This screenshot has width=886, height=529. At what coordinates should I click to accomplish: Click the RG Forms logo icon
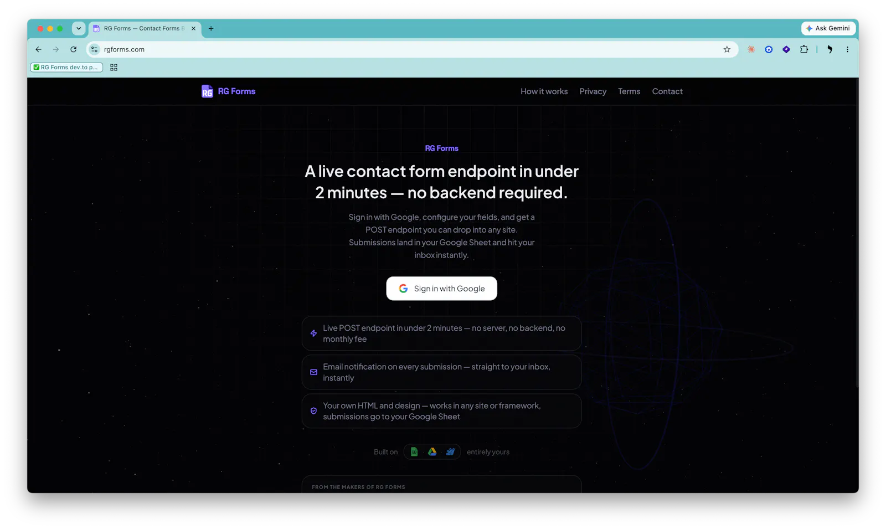click(207, 91)
